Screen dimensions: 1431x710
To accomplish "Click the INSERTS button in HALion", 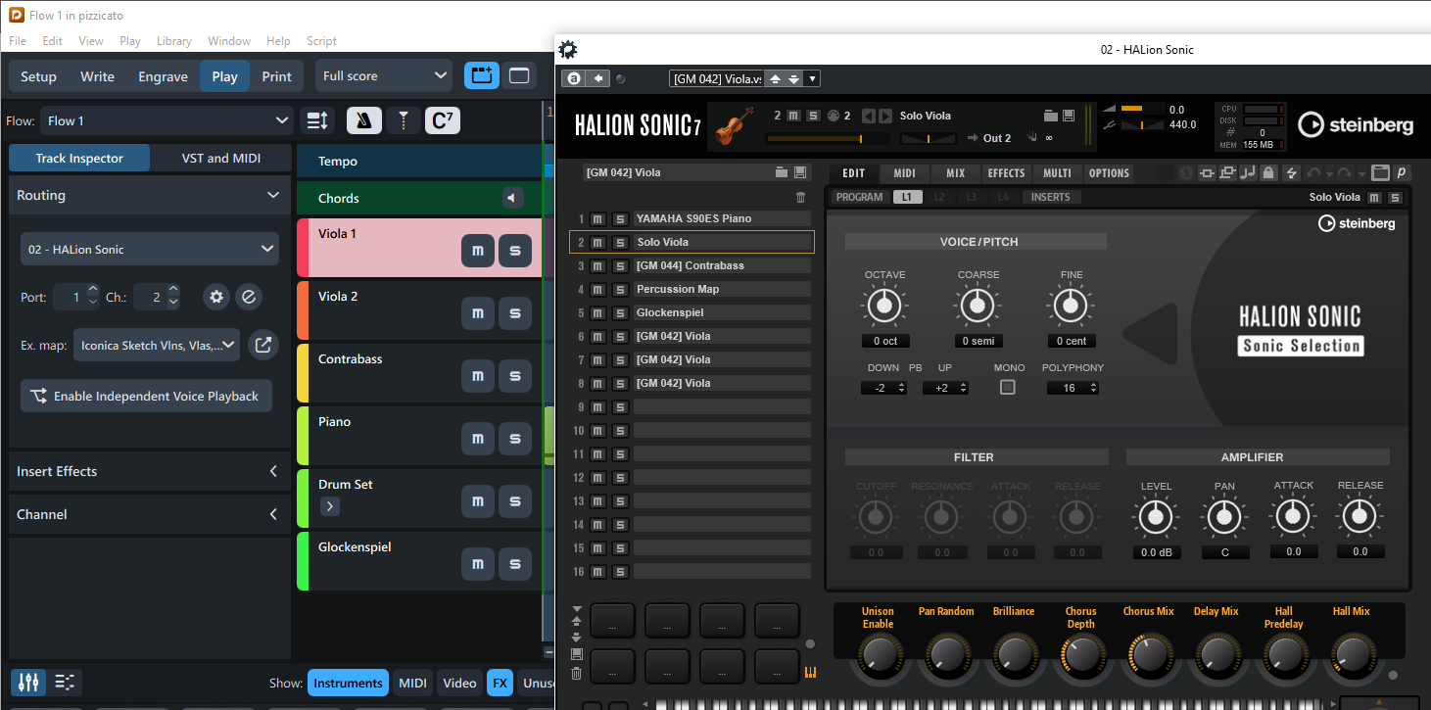I will click(x=1051, y=197).
